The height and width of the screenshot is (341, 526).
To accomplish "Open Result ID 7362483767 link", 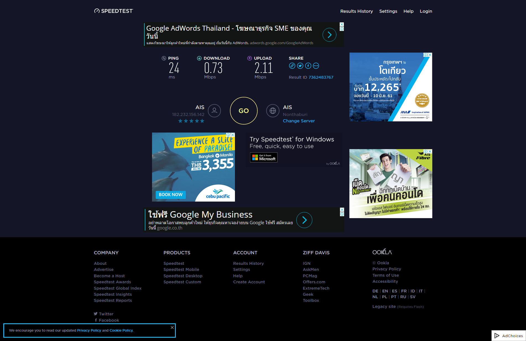I will (321, 77).
